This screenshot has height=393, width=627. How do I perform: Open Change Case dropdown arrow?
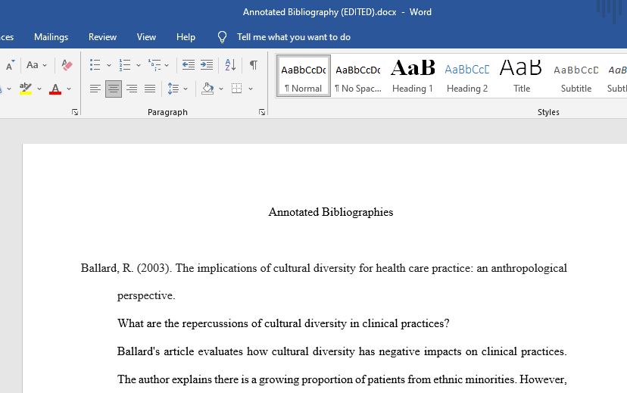(45, 65)
